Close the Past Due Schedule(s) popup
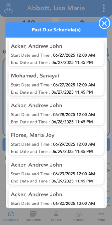112x225 pixels. [x=104, y=23]
